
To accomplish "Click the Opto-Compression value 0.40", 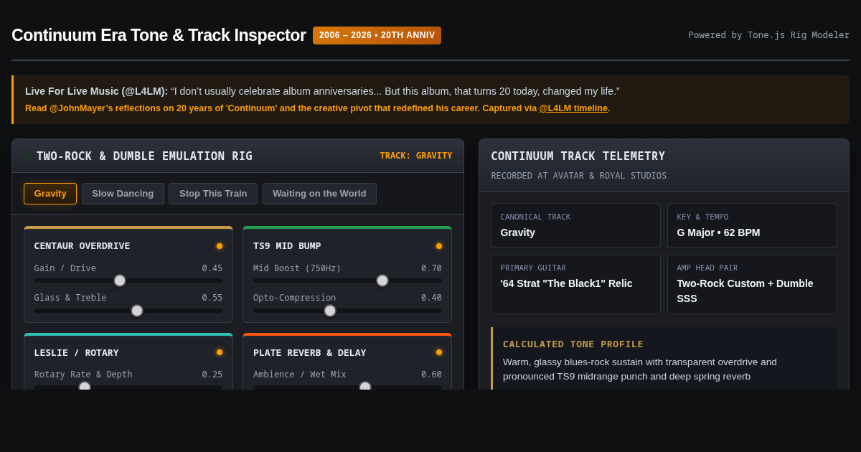I will click(x=431, y=298).
